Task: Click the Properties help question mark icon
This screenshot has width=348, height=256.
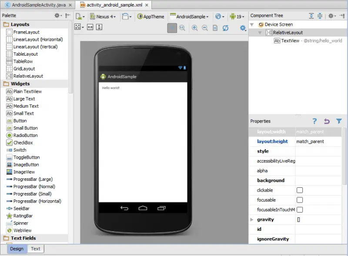Action: [x=315, y=121]
